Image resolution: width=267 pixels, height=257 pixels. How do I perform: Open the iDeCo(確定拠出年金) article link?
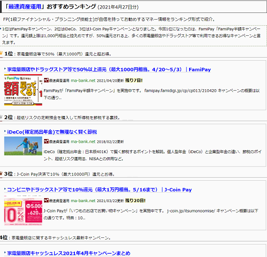click(52, 132)
